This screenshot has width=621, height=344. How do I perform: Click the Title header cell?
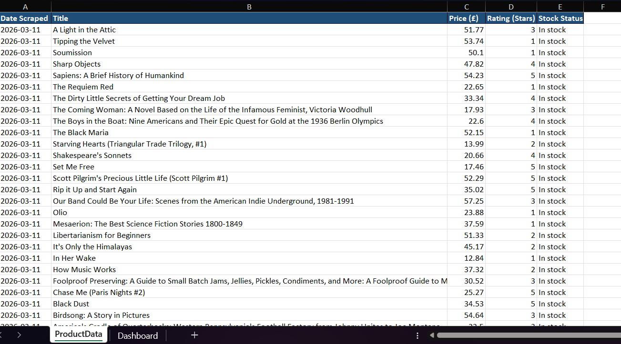(249, 18)
